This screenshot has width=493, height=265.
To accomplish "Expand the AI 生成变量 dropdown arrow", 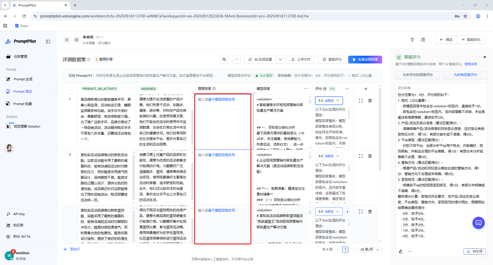I will tap(280, 59).
